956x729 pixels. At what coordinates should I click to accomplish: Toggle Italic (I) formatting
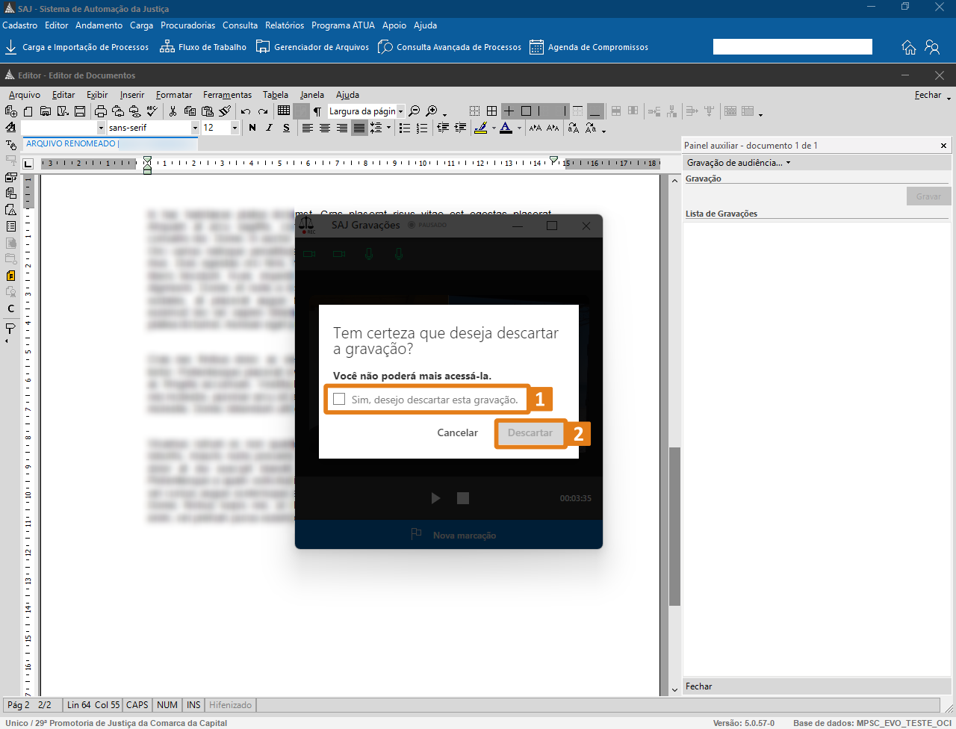coord(269,128)
